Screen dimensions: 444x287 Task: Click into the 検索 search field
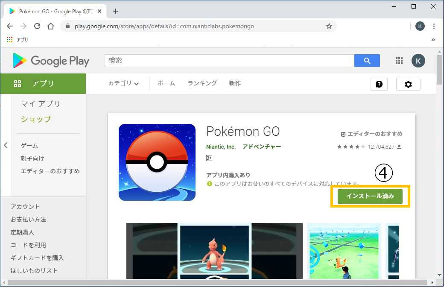coord(229,61)
